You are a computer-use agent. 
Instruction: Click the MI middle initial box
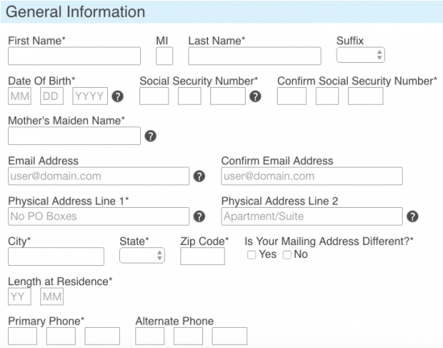[164, 56]
